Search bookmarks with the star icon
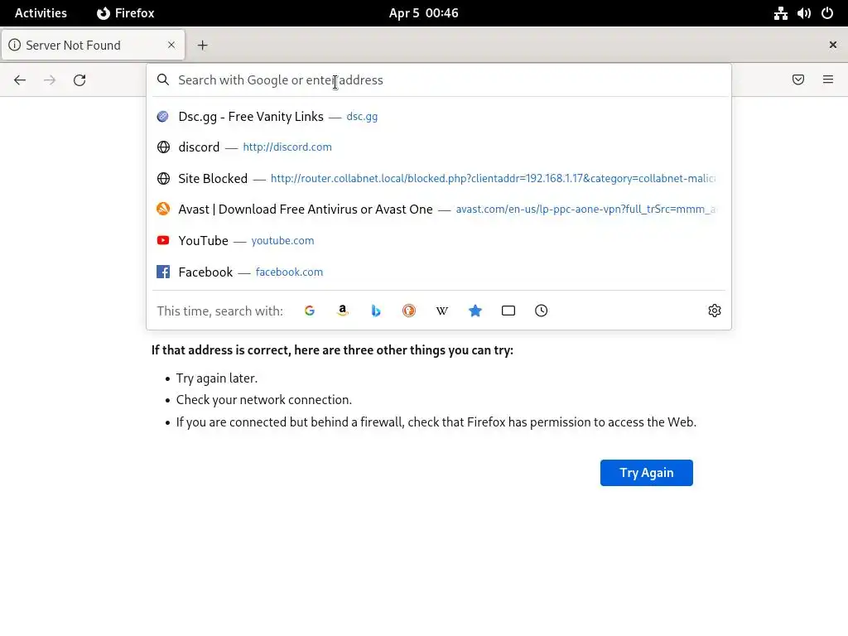The image size is (848, 636). coord(475,311)
